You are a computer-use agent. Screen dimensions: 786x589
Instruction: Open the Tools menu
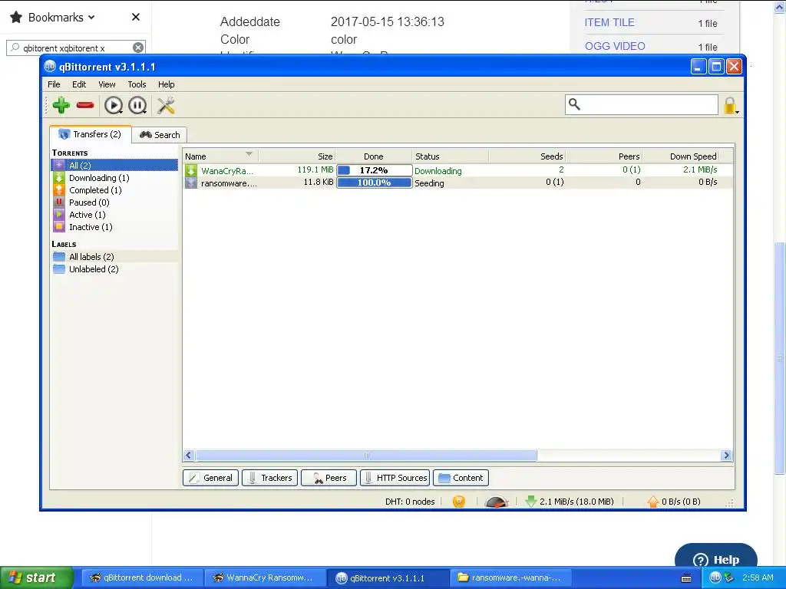click(137, 84)
